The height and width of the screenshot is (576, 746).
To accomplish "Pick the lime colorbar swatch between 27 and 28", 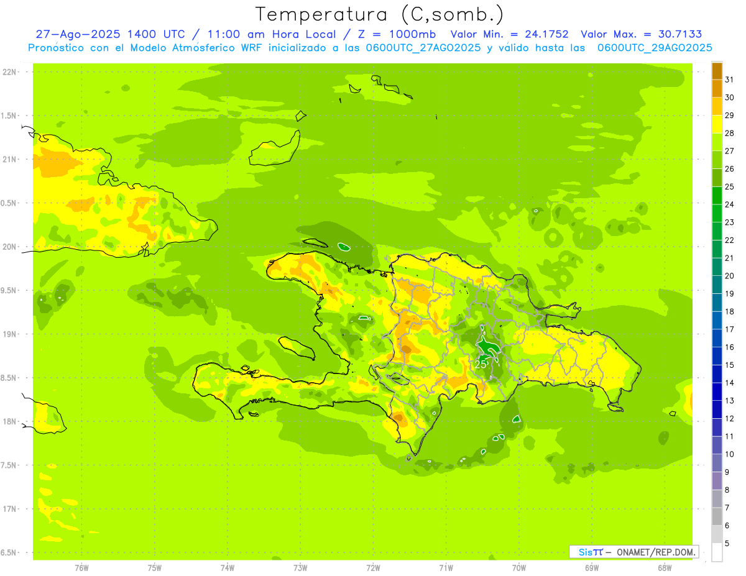I will click(717, 142).
